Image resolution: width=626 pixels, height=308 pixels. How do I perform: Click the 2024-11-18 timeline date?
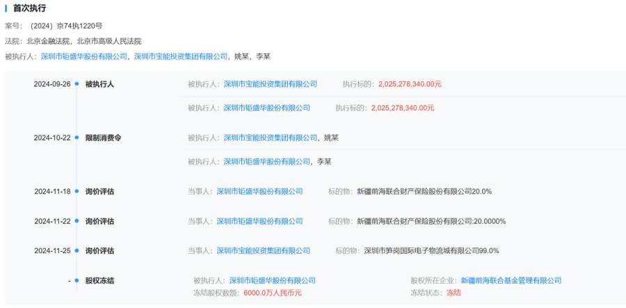tap(52, 191)
